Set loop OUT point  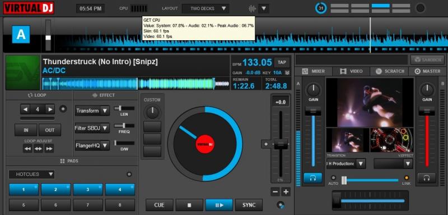tap(50, 130)
